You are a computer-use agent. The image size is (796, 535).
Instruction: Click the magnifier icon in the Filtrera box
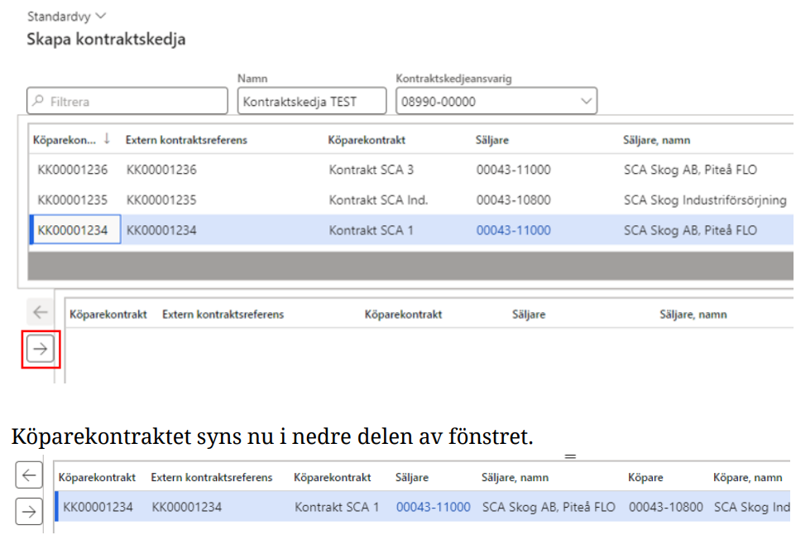click(x=38, y=102)
